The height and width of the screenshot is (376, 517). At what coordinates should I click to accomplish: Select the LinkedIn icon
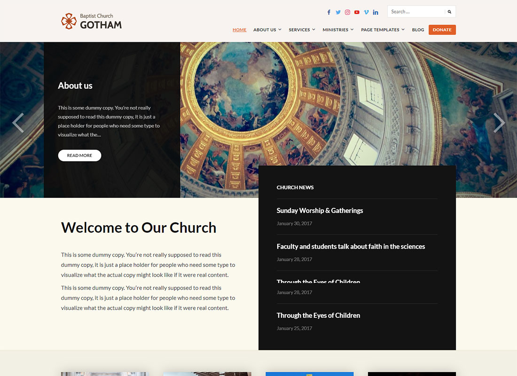pos(376,12)
